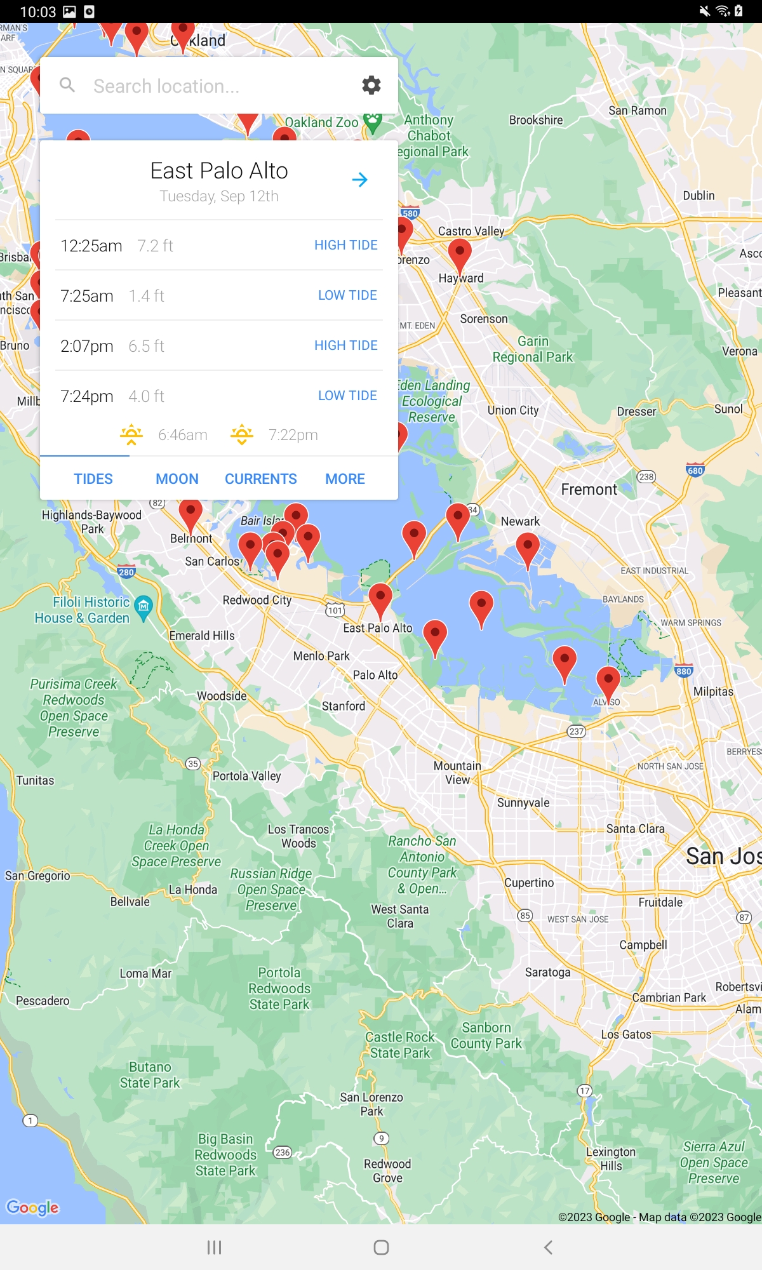Tap the Stanford map label
Viewport: 762px width, 1270px height.
coord(344,706)
